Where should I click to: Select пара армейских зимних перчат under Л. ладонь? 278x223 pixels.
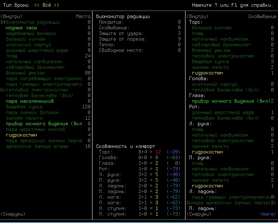pyautogui.click(x=231, y=203)
